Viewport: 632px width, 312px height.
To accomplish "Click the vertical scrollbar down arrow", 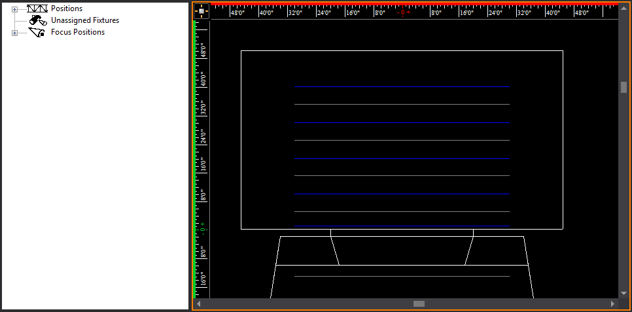I will click(x=623, y=293).
